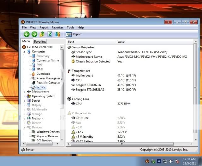Expand the Storage tree node
Screen dimensions: 202x166
(x=24, y=114)
